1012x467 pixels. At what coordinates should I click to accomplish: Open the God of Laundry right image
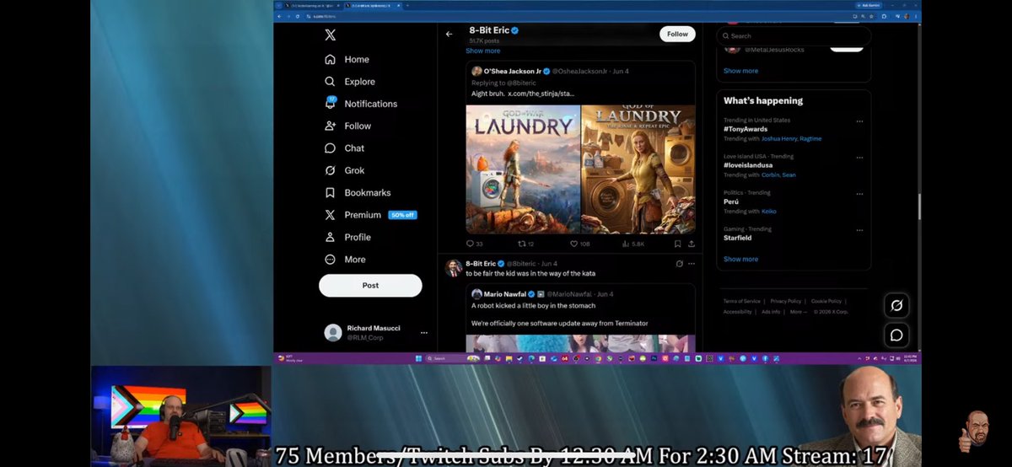(638, 169)
